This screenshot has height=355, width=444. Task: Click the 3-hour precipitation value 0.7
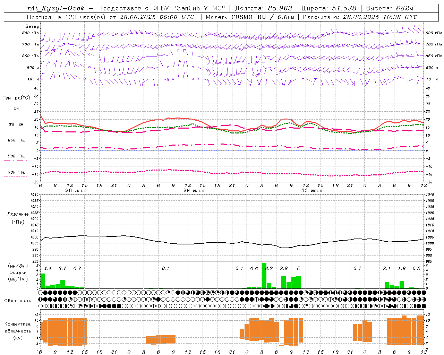tap(77, 269)
